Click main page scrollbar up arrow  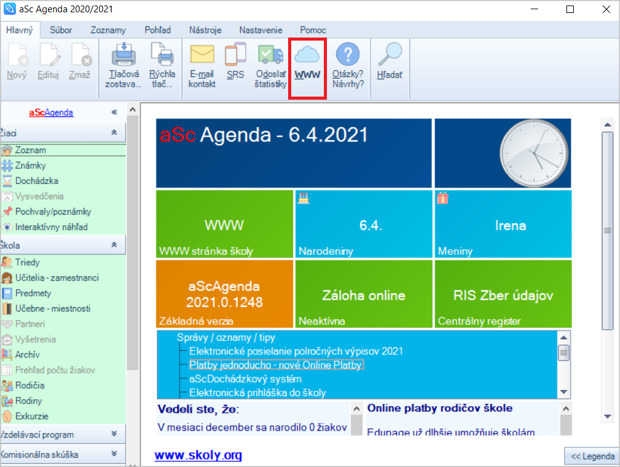pyautogui.click(x=607, y=124)
